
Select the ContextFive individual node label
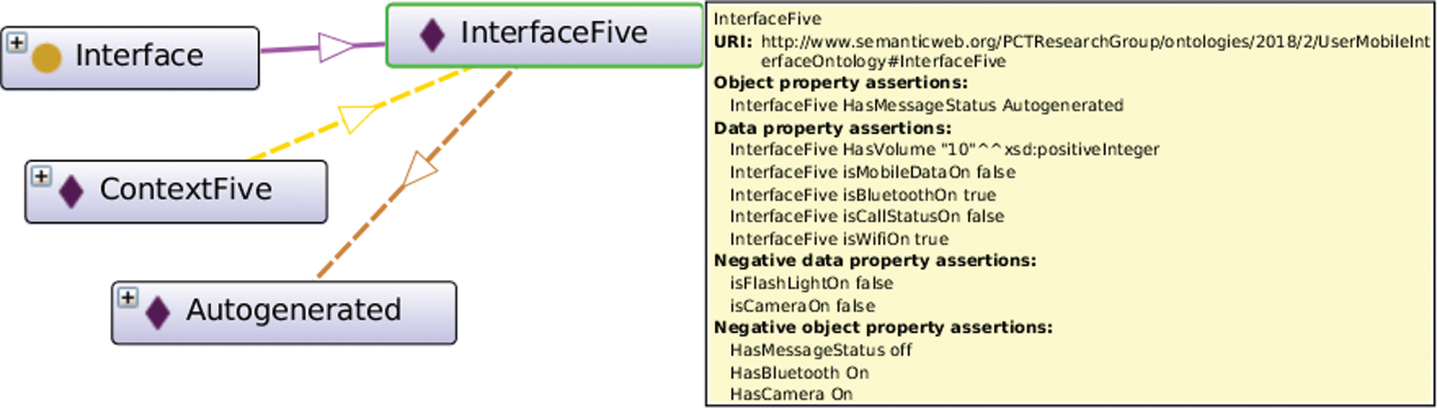(186, 189)
